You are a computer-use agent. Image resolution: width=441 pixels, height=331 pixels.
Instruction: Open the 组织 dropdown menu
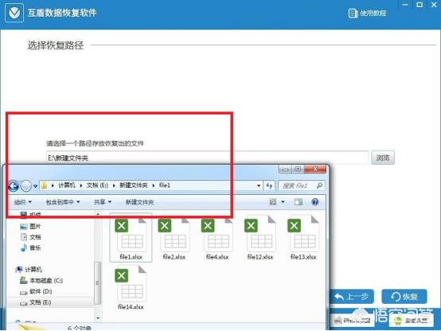coord(23,202)
